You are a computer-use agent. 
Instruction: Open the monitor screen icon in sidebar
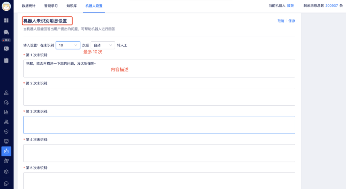pos(6,142)
